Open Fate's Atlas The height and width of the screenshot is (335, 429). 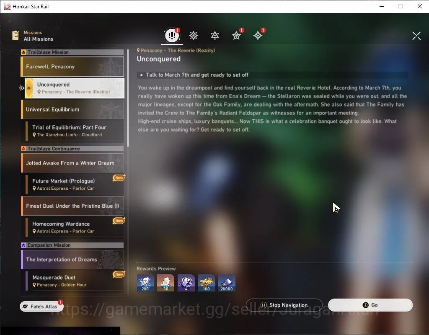(x=41, y=306)
